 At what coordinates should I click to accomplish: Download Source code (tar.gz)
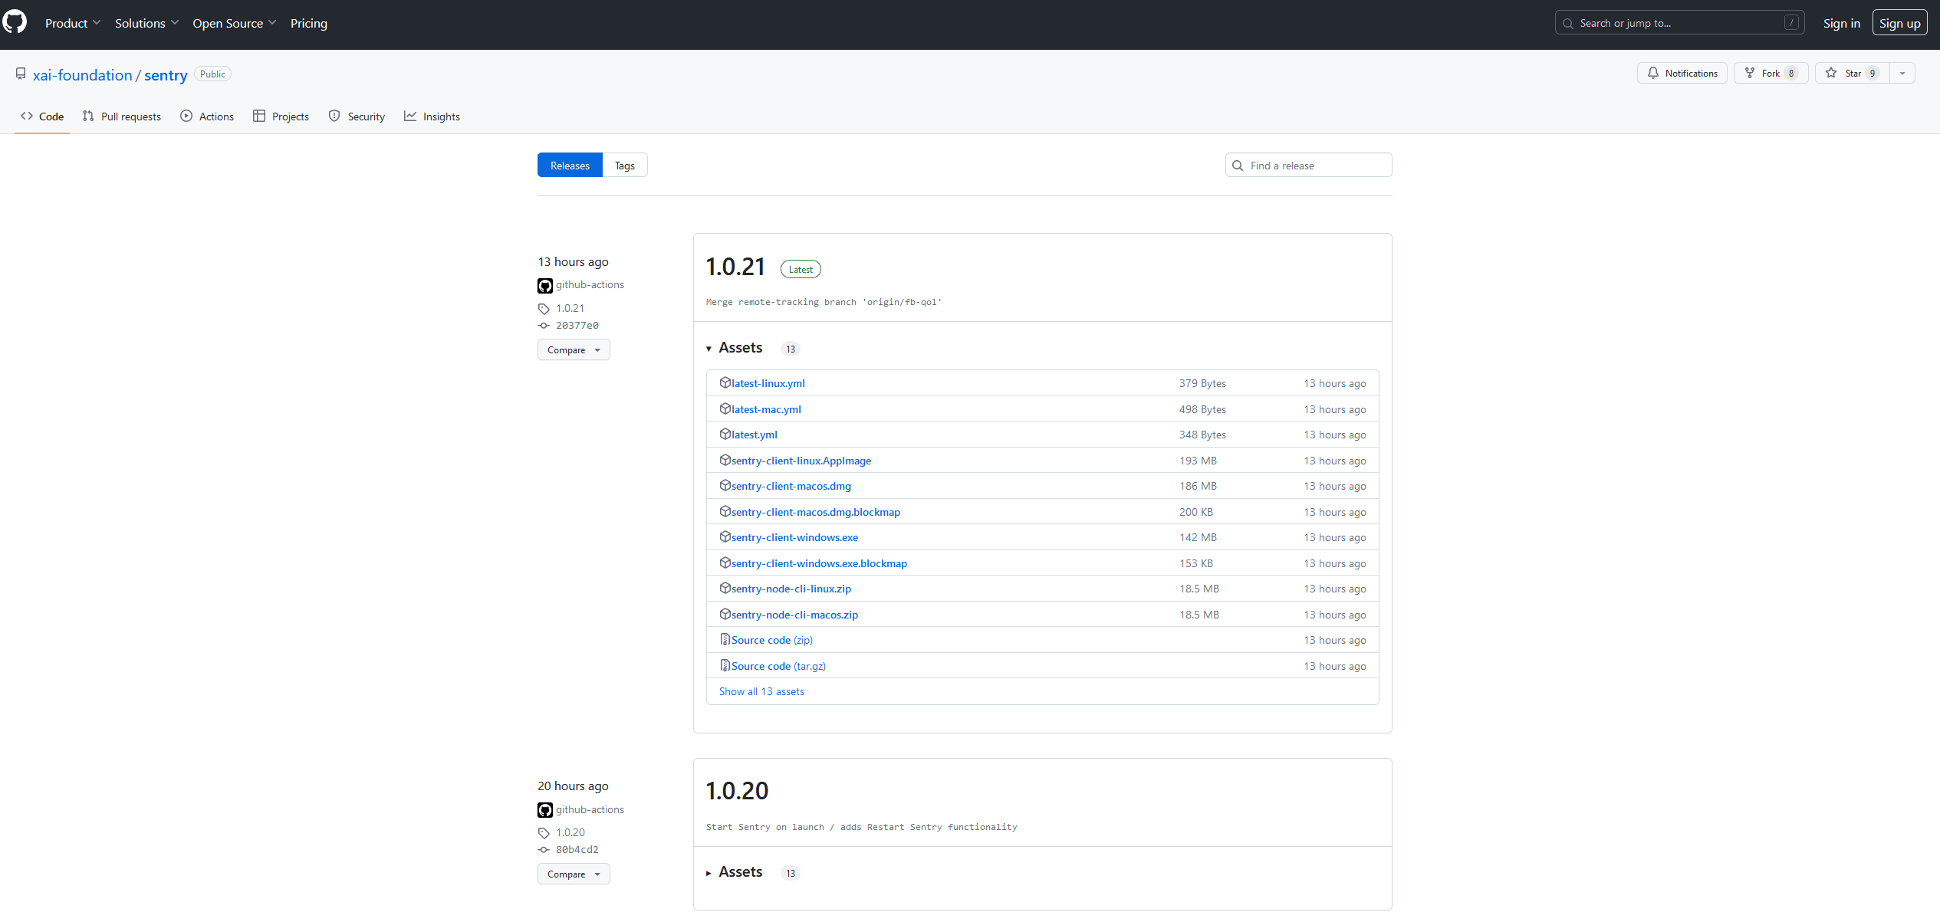pos(778,666)
